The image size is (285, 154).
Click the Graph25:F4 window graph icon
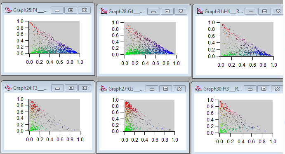pyautogui.click(x=8, y=10)
